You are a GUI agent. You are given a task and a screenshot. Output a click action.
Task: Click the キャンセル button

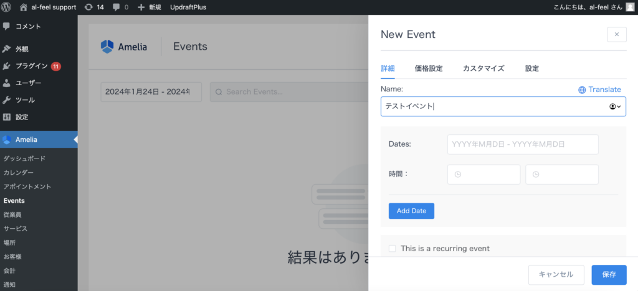[x=556, y=274]
